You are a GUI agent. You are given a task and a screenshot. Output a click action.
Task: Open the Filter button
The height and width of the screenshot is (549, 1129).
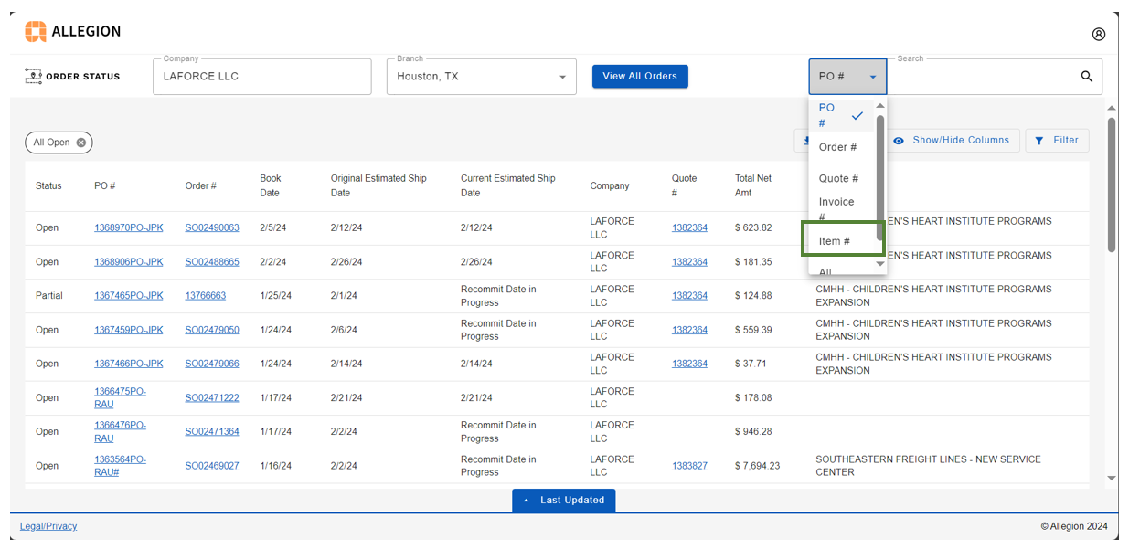[1057, 141]
